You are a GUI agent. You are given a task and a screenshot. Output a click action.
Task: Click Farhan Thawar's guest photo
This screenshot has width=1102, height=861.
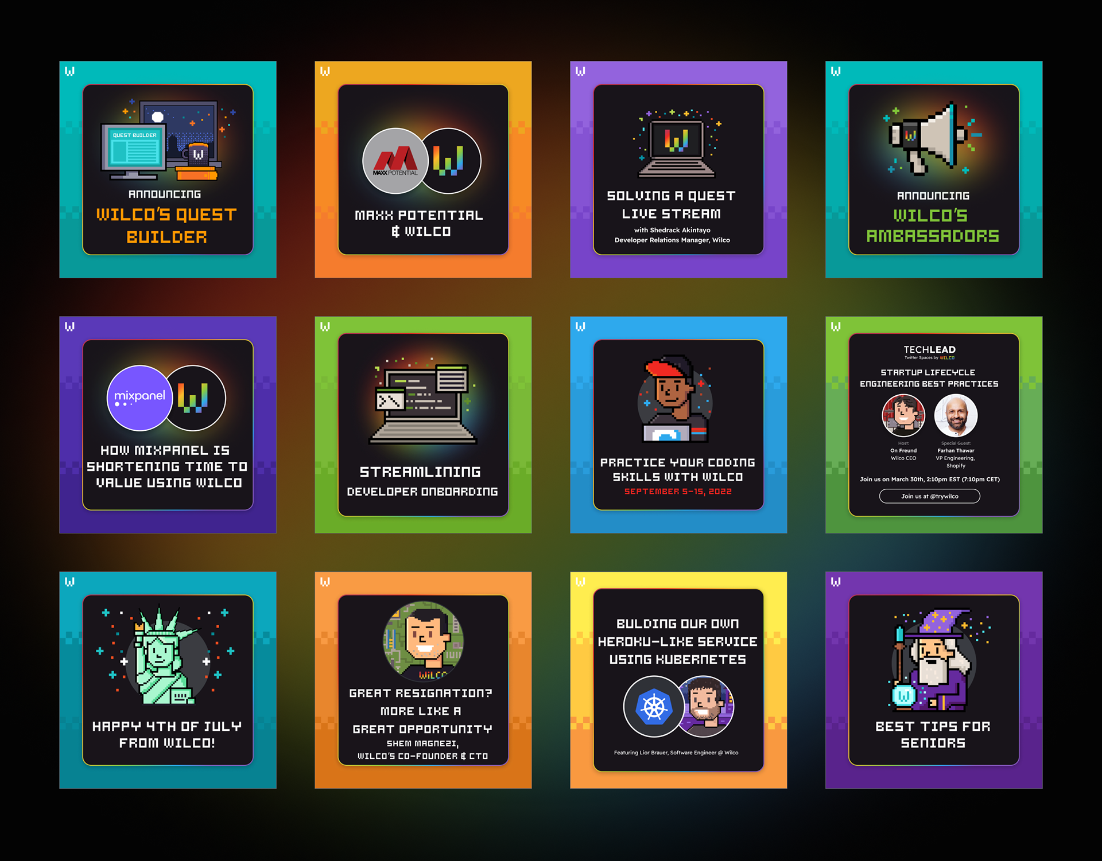tap(956, 415)
